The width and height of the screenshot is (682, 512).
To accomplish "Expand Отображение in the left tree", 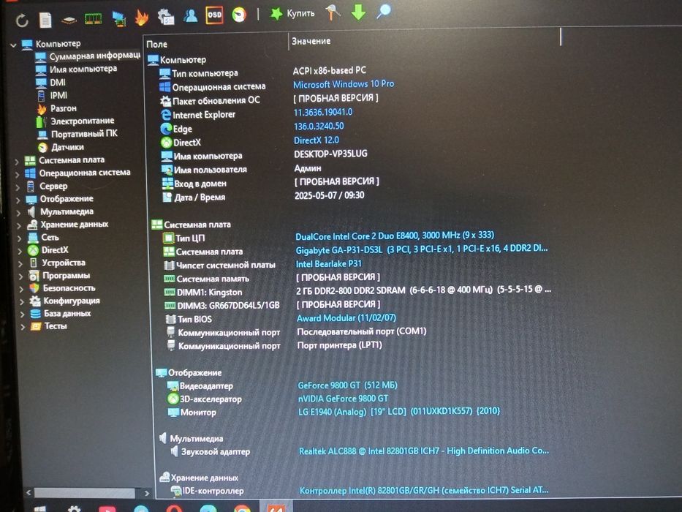I will 18,200.
